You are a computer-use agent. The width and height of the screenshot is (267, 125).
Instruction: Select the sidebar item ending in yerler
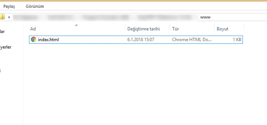pos(6,47)
